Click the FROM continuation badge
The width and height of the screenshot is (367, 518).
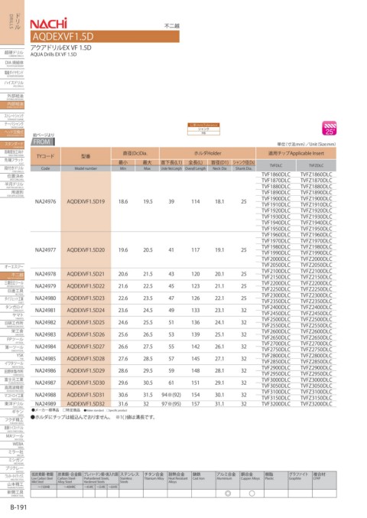43,142
